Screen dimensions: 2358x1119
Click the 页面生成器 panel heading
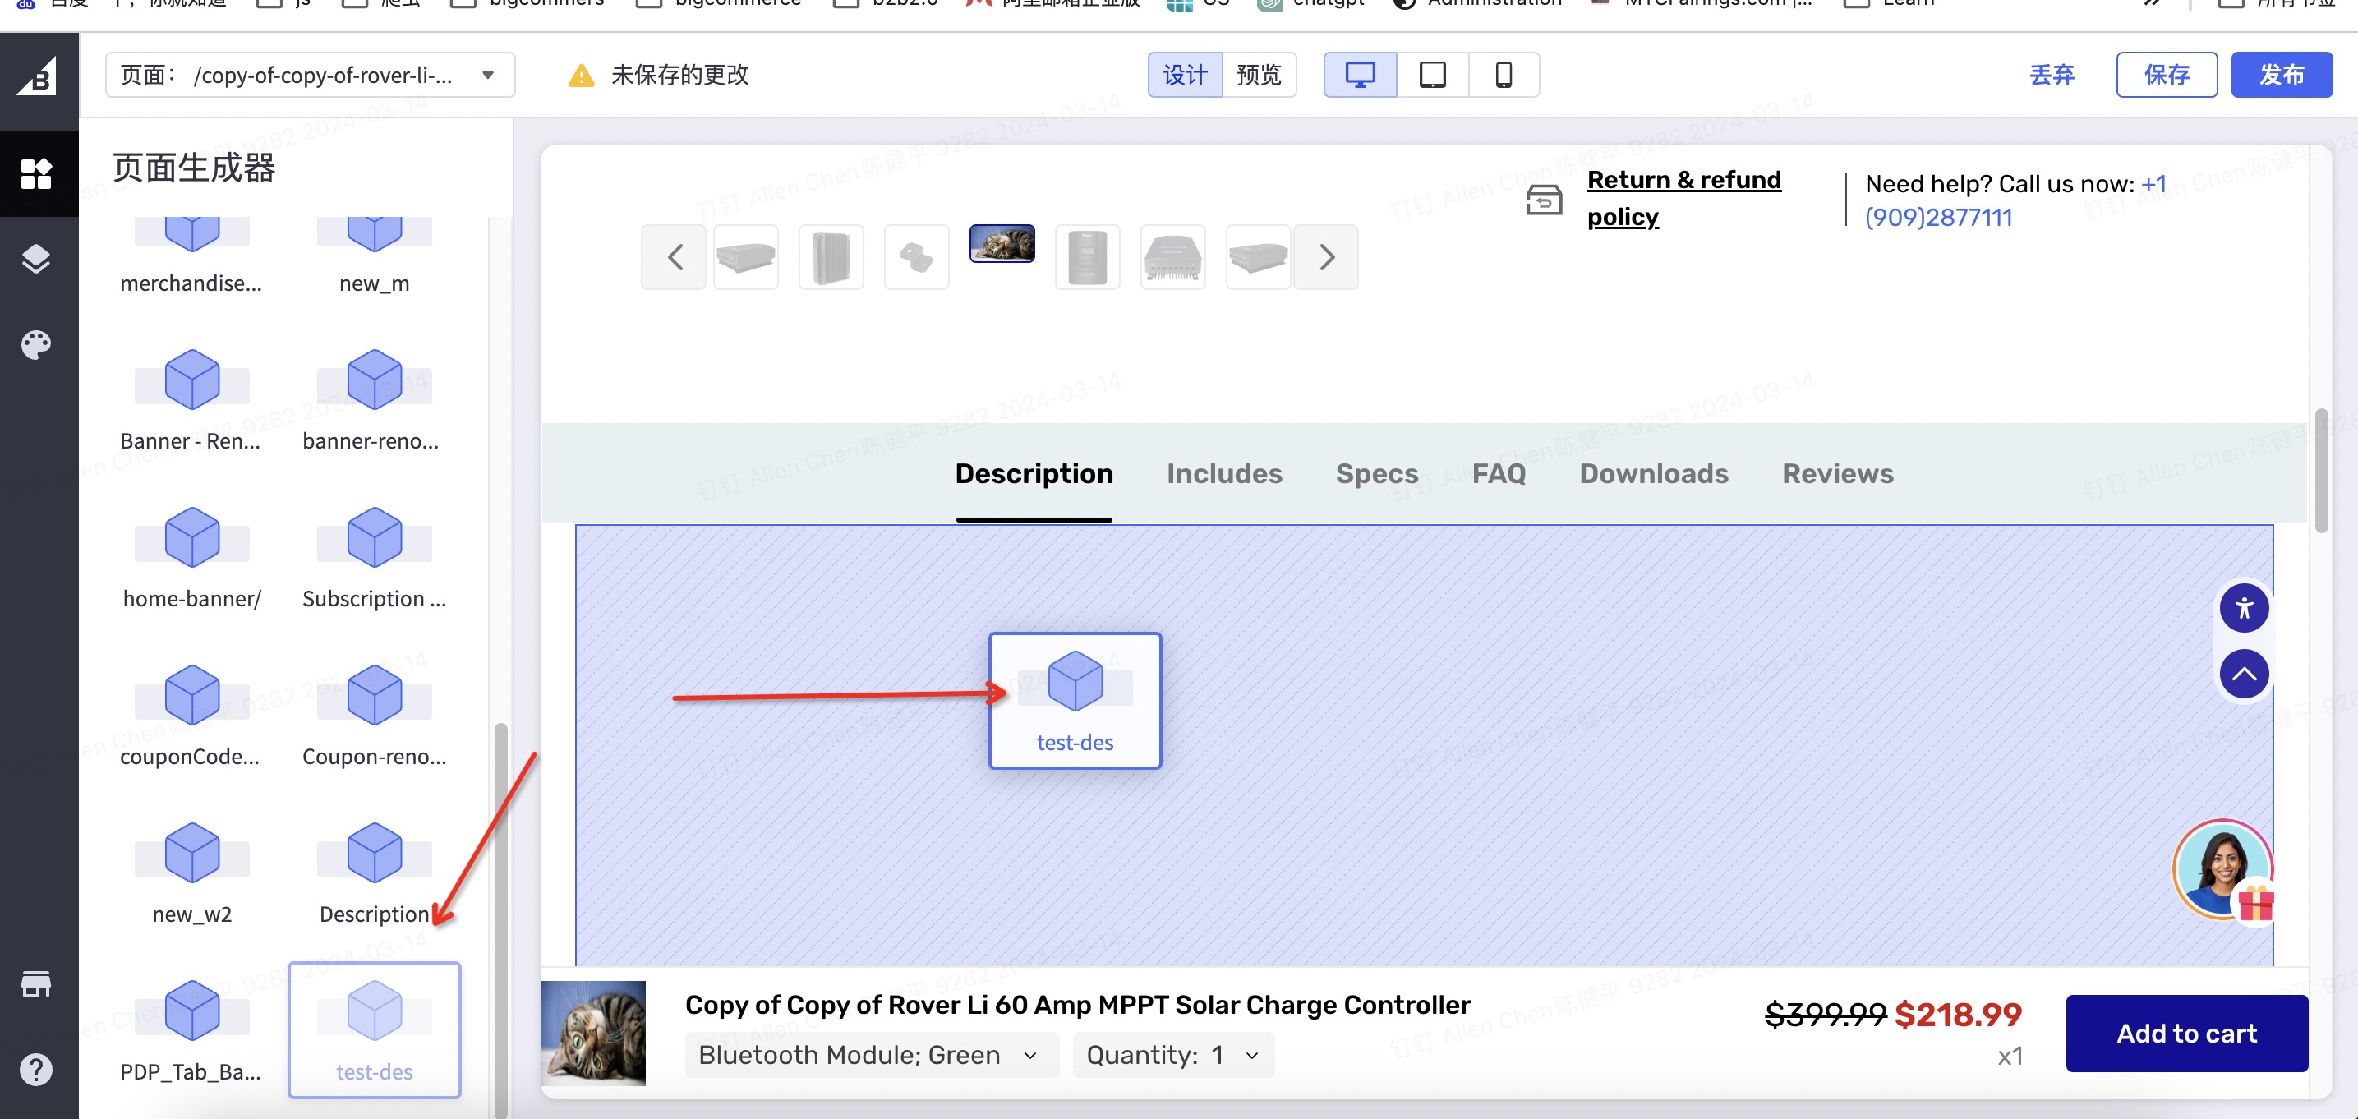coord(193,168)
